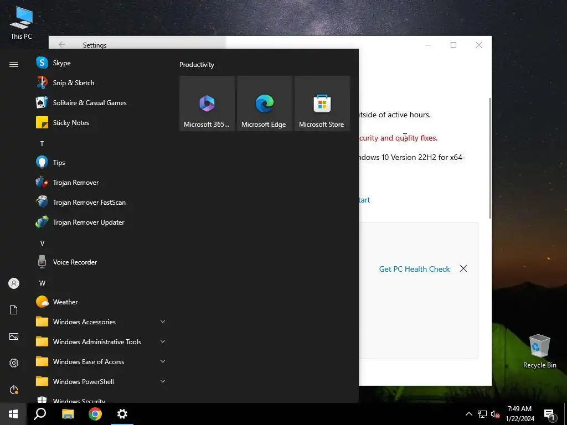Open Google Chrome from the taskbar
The width and height of the screenshot is (567, 425).
coord(95,414)
